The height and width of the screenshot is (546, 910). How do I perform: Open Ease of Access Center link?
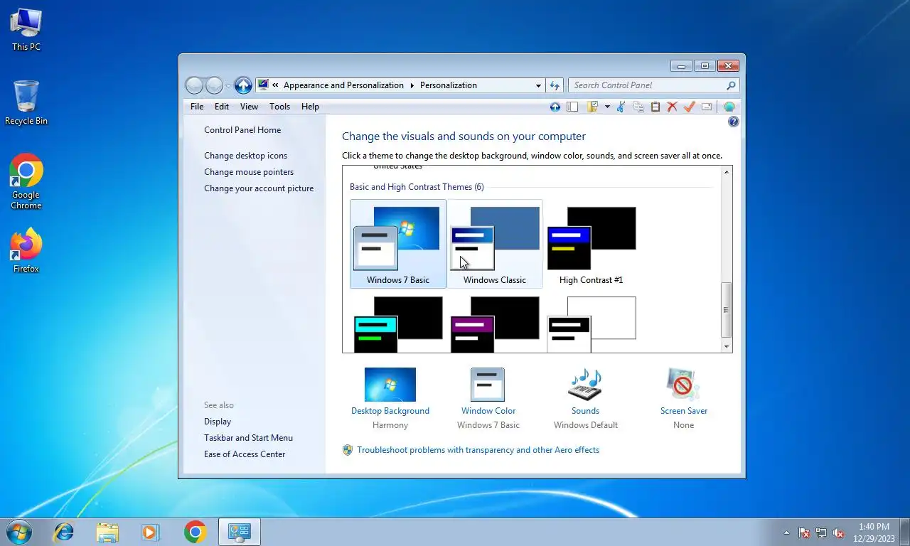[245, 454]
